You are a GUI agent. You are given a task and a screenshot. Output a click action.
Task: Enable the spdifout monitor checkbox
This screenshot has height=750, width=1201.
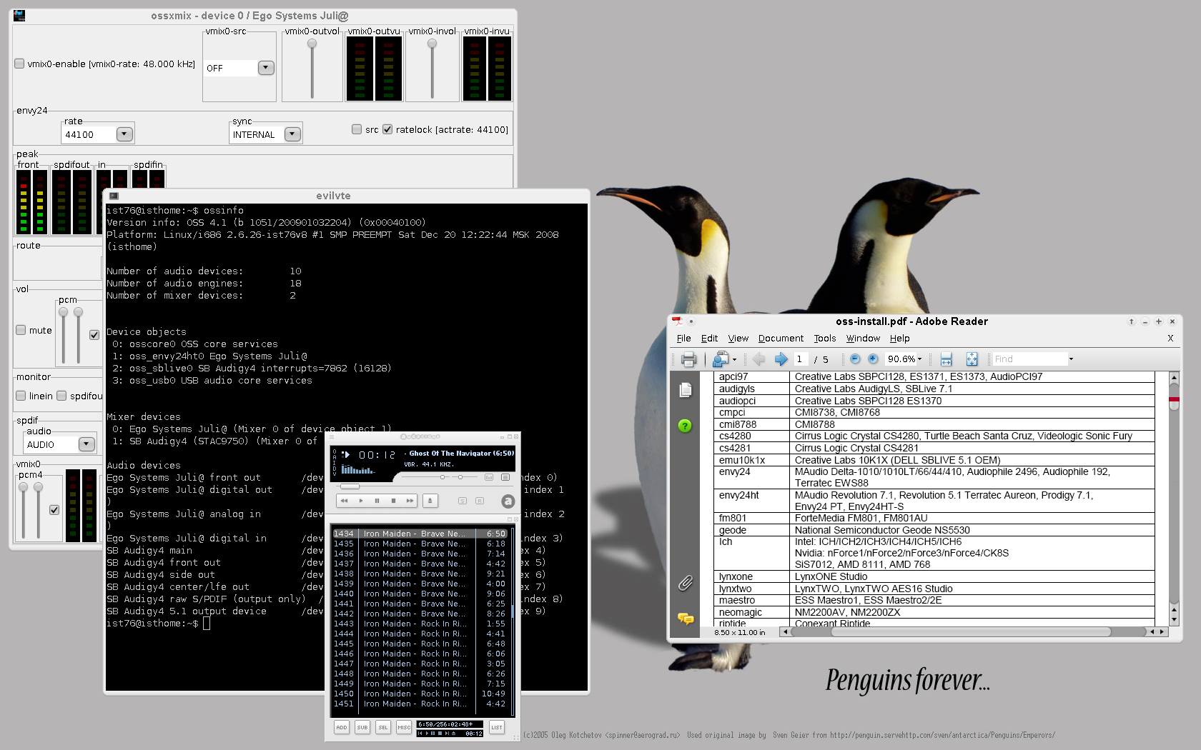[61, 396]
